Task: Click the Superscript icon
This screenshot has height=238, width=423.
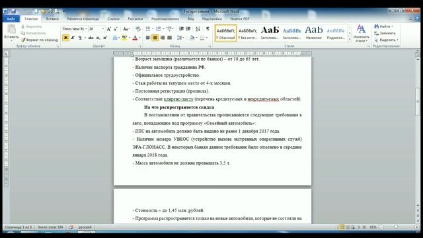Action: click(x=105, y=38)
